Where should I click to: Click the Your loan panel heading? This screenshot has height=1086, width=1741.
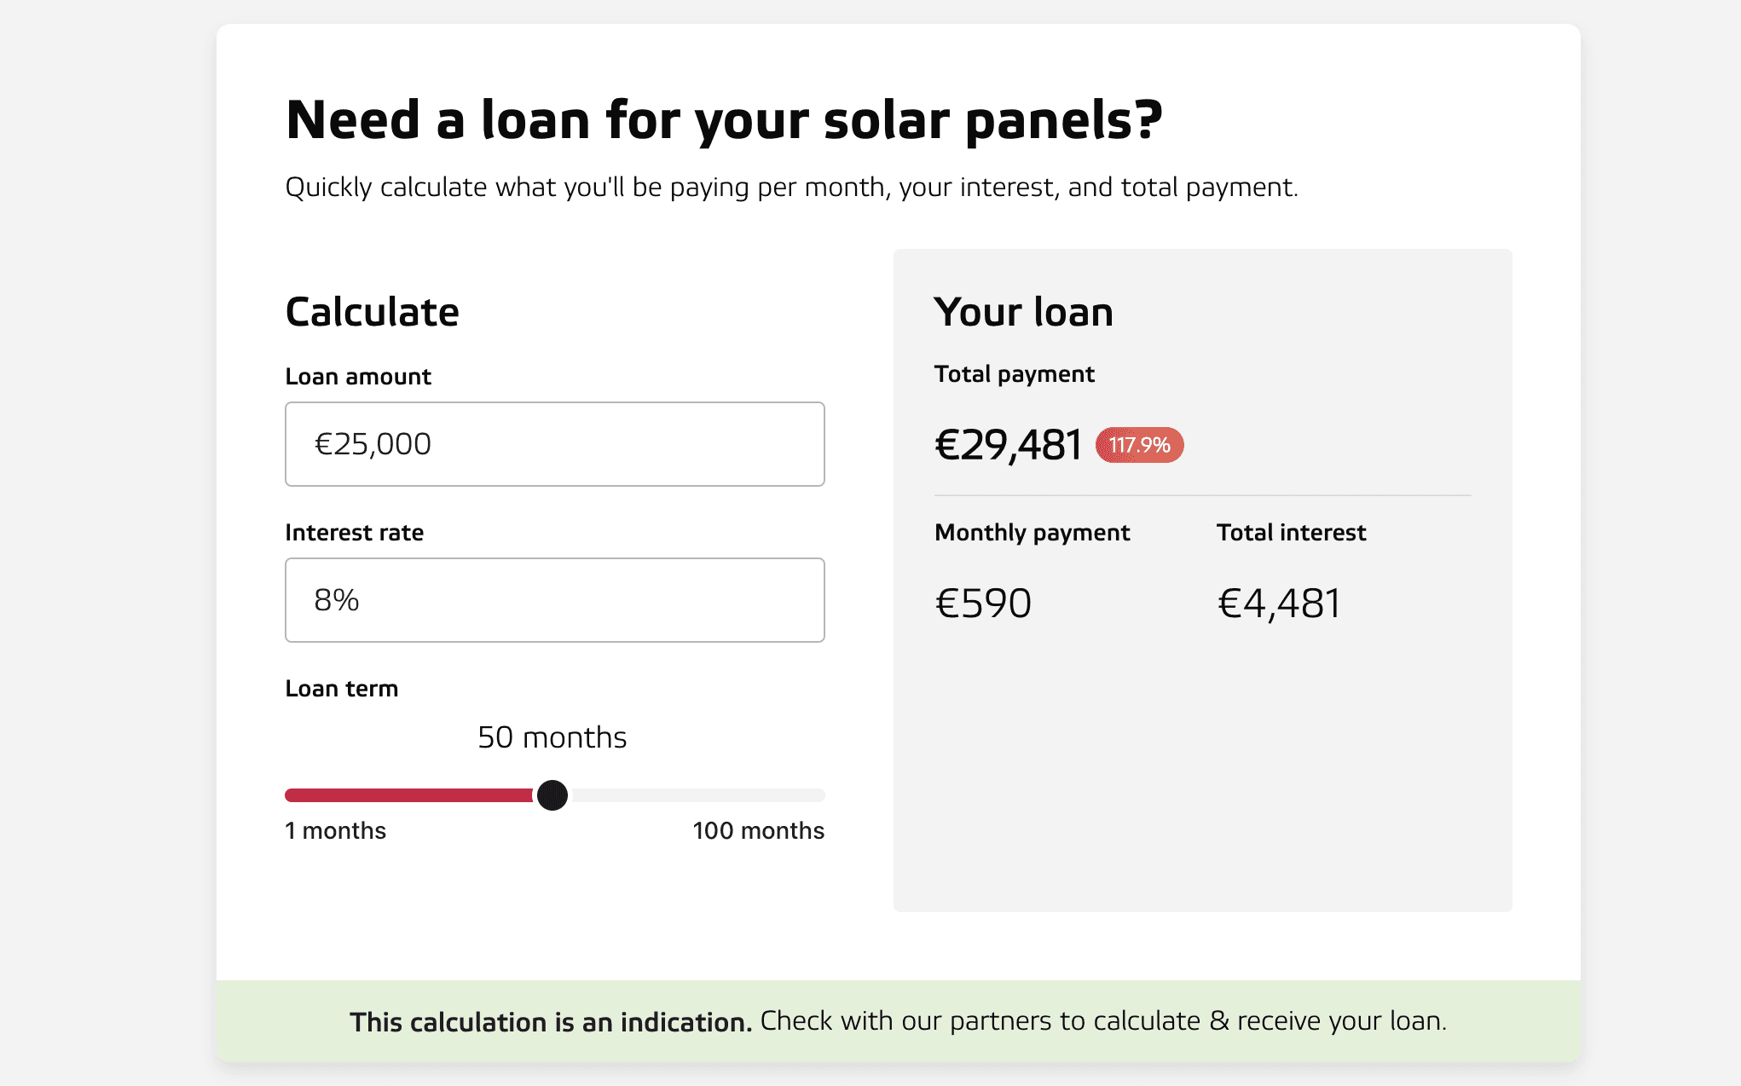coord(1024,312)
